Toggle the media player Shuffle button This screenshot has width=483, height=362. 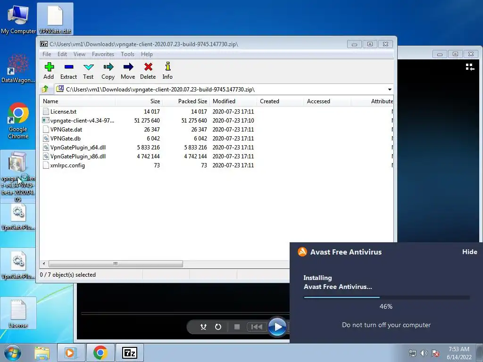click(203, 327)
